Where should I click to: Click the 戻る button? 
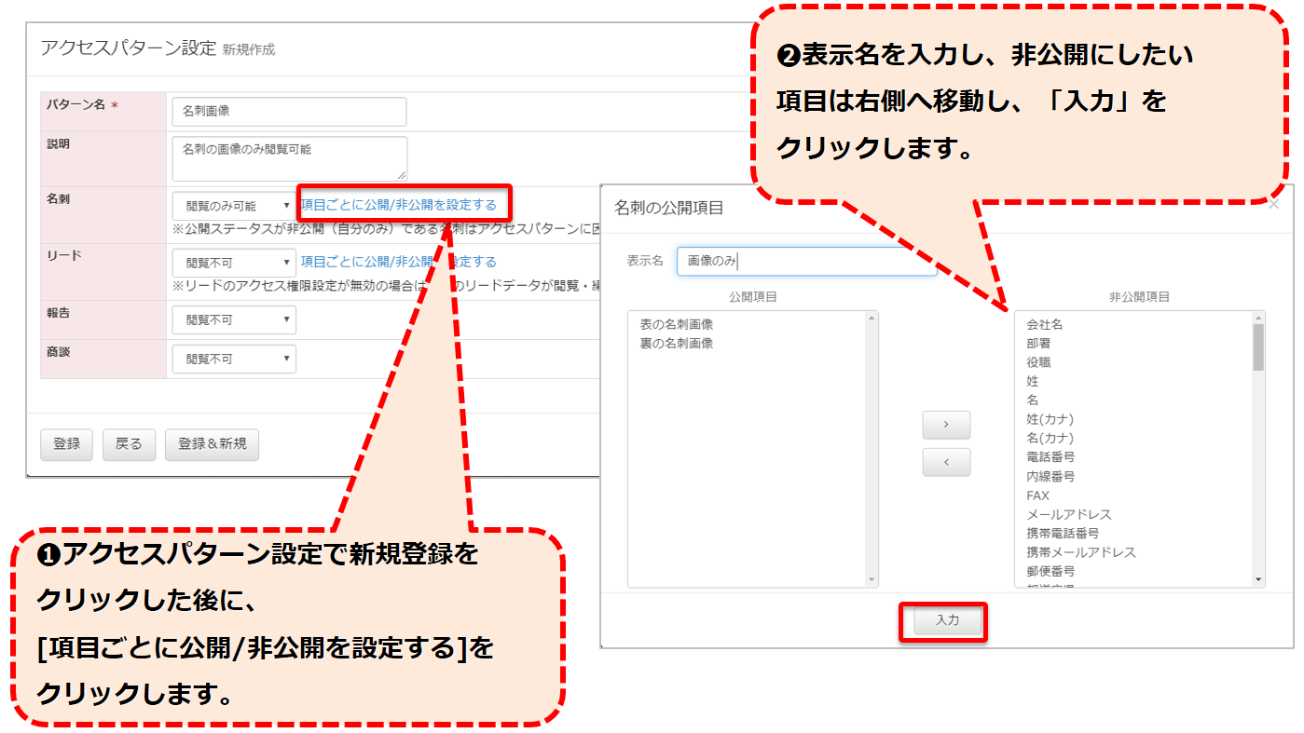pyautogui.click(x=129, y=445)
